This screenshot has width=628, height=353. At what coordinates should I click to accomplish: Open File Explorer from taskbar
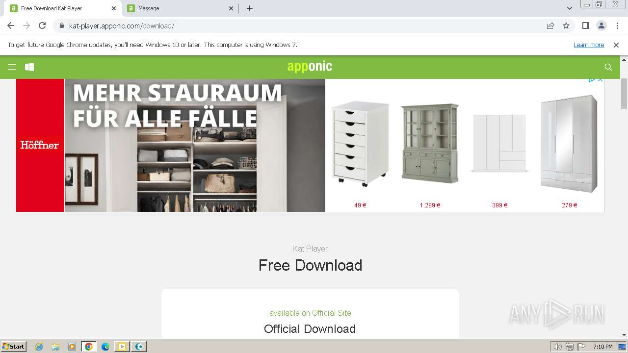pyautogui.click(x=55, y=347)
